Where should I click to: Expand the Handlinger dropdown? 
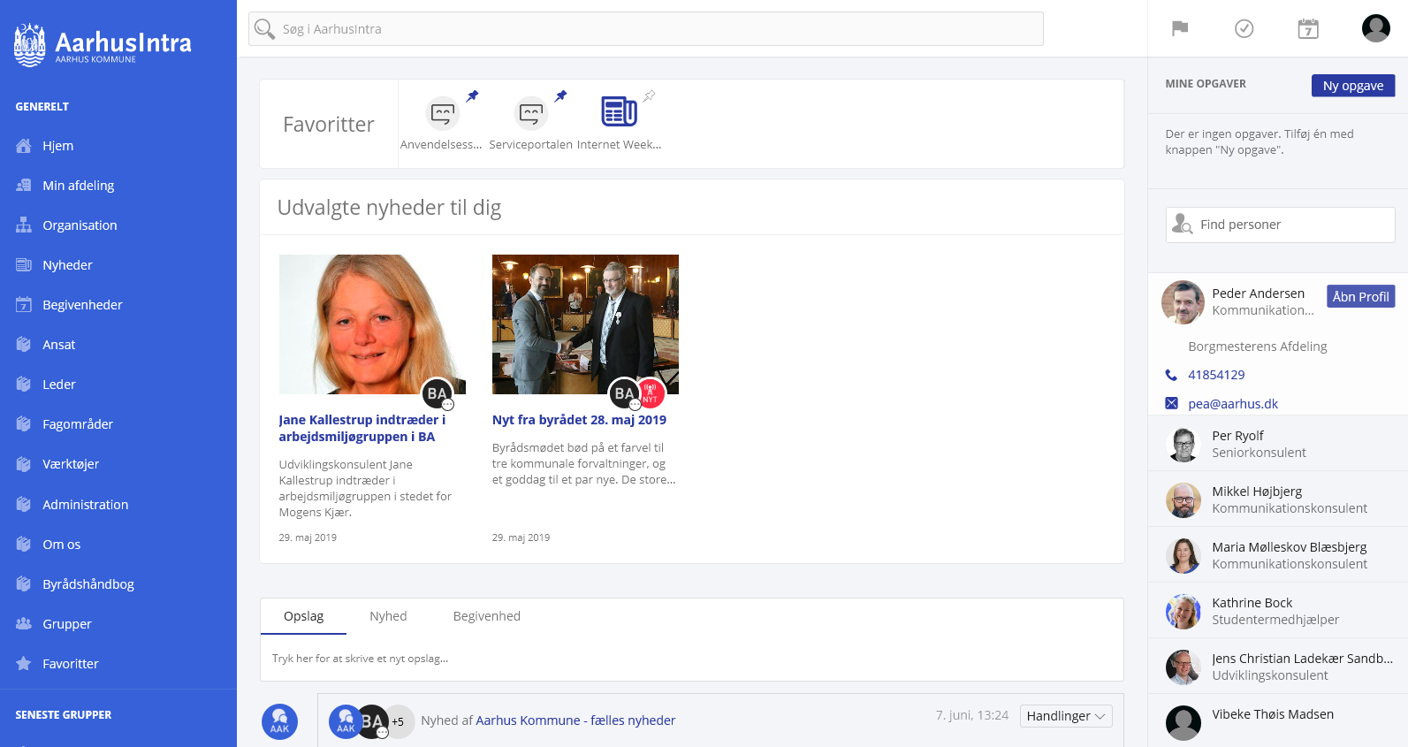[1065, 716]
